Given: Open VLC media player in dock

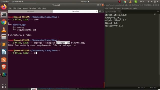Looking at the screenshot, I should tap(4, 29).
